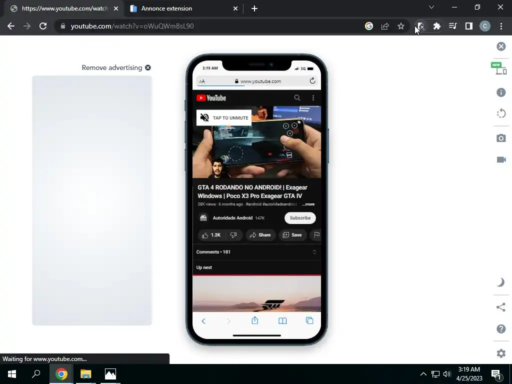
Task: Click YouTube logo in phone
Action: tap(211, 98)
